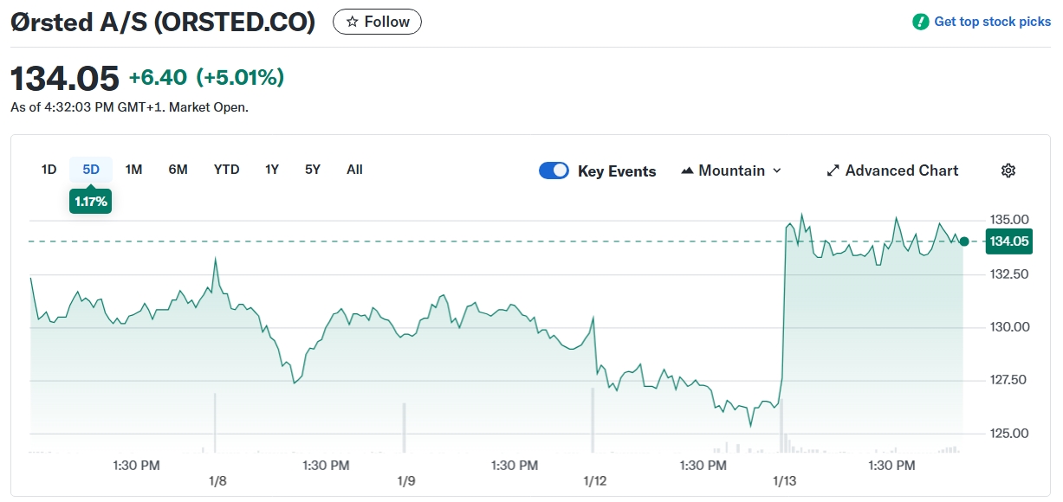1063x502 pixels.
Task: Show year-to-date with YTD tab
Action: coord(226,170)
